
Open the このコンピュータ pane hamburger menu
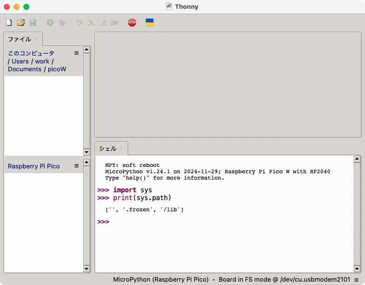click(77, 53)
